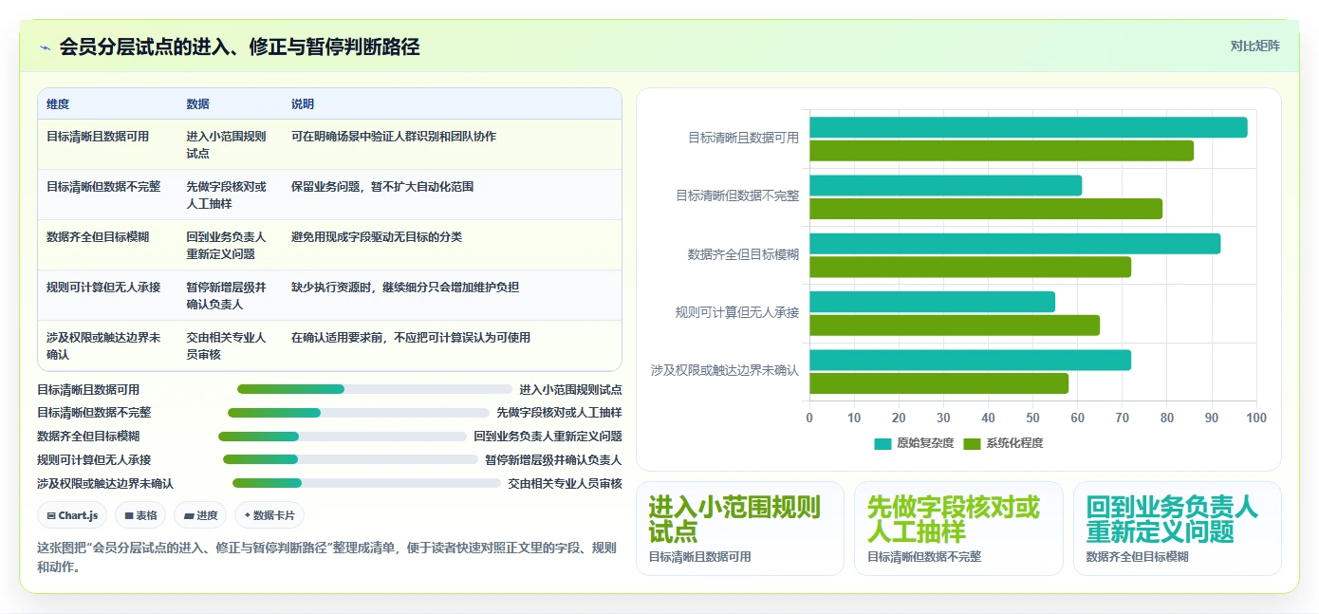Click progress bar for 数据齐全但目标模糊
Screen dimensions: 1319x614
click(343, 437)
